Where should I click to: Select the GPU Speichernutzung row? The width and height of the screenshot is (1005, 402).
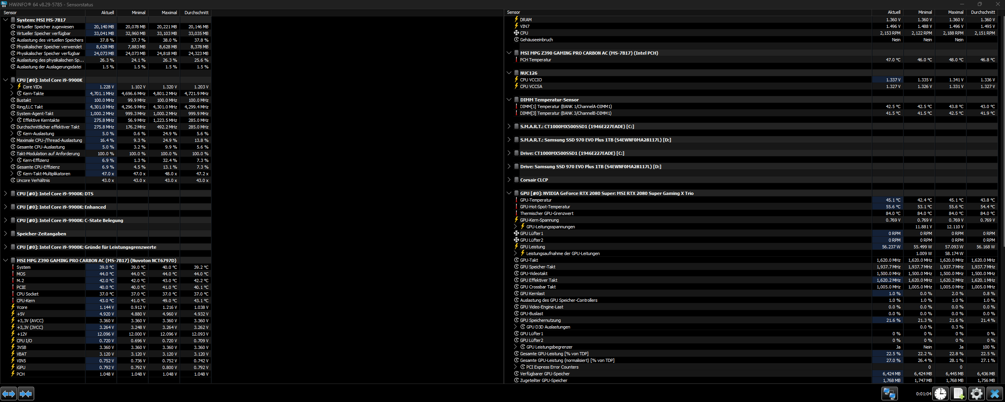(751, 320)
